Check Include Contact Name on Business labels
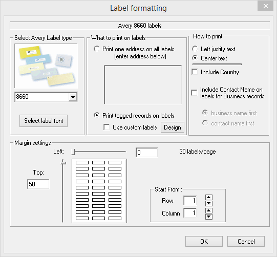Image resolution: width=277 pixels, height=257 pixels. (194, 93)
